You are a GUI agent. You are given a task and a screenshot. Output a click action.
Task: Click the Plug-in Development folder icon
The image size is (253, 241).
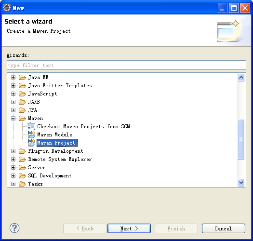coord(22,151)
